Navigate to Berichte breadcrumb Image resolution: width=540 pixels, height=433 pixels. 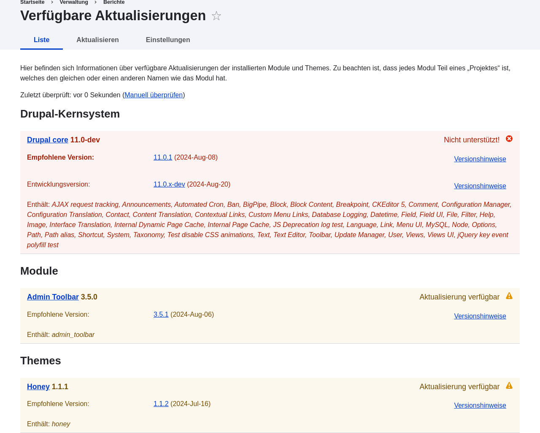pos(114,3)
